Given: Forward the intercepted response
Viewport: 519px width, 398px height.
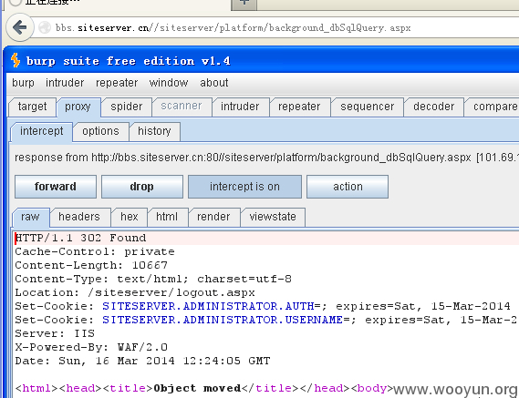Looking at the screenshot, I should point(56,187).
